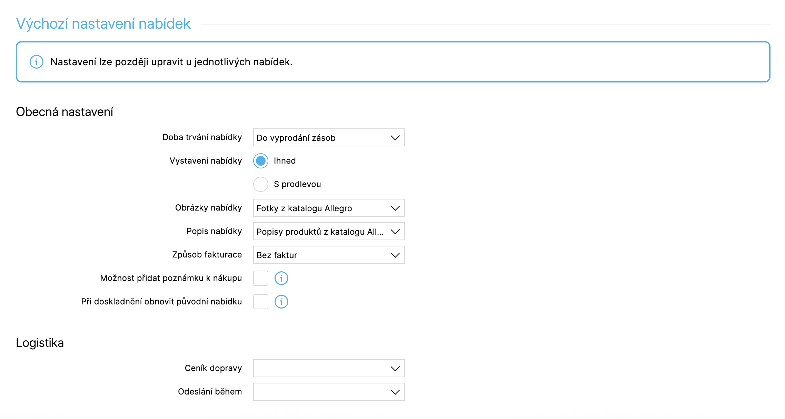Expand the Ceník dopravy dropdown
Viewport: 785px width, 419px height.
328,368
